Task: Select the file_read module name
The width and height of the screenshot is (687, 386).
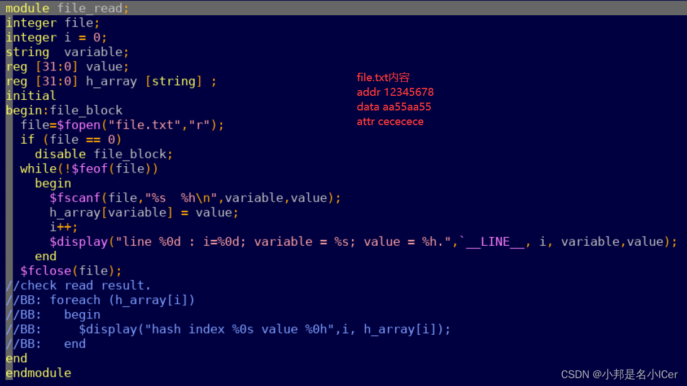Action: pyautogui.click(x=90, y=8)
